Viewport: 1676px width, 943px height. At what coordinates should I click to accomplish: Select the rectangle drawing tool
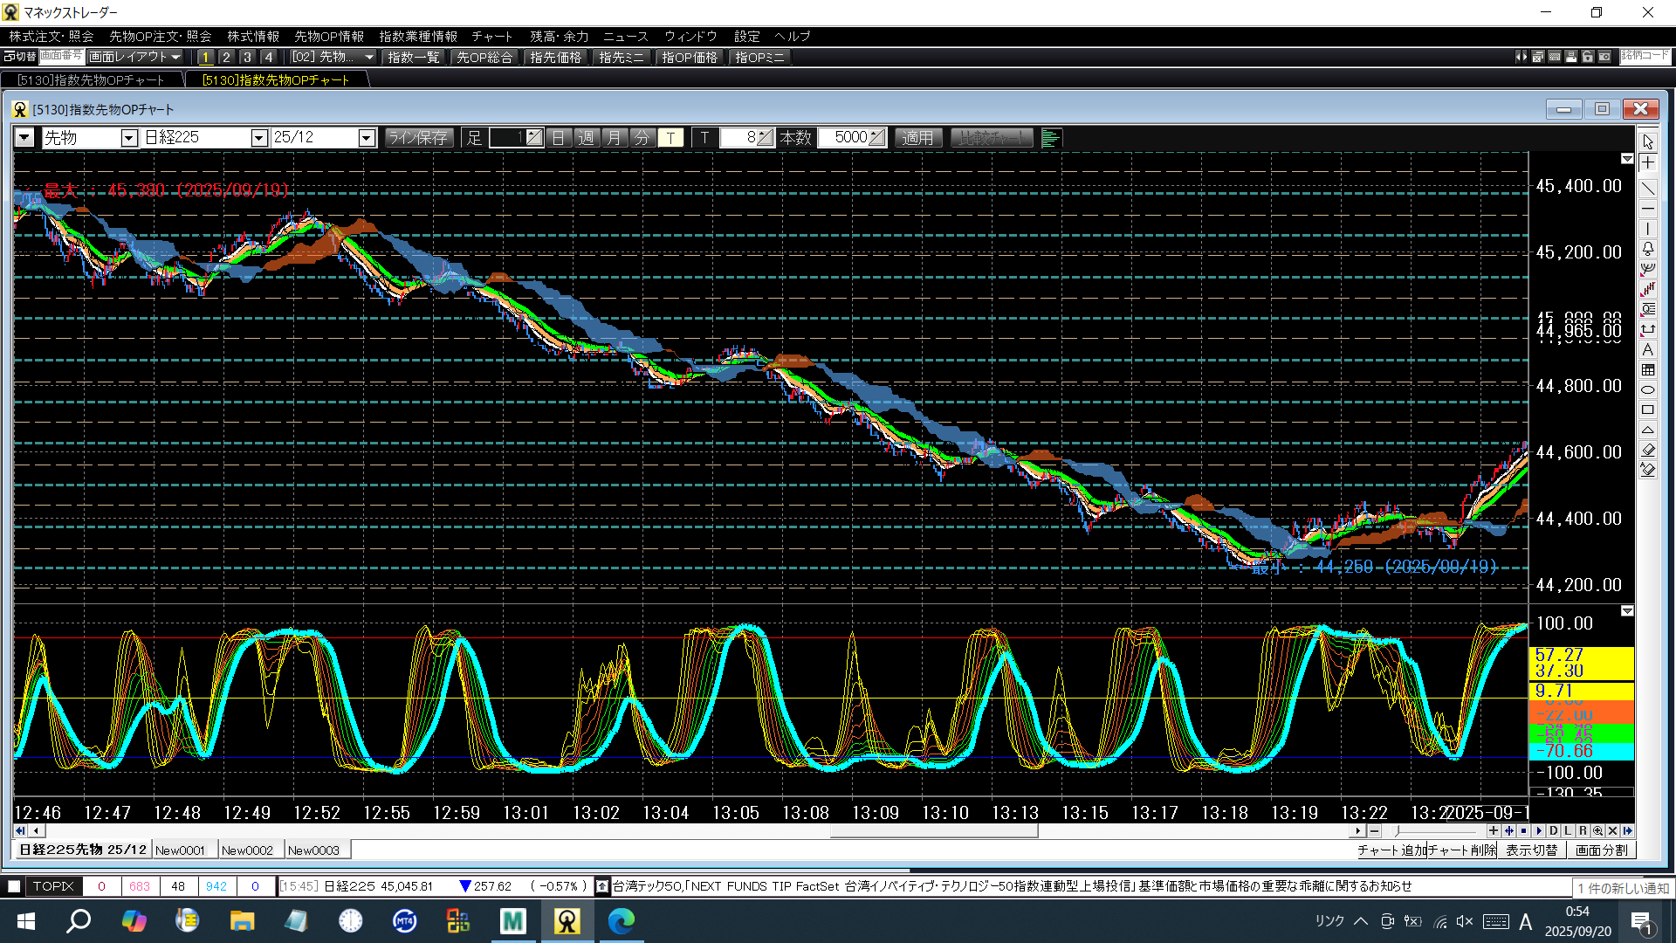pyautogui.click(x=1647, y=410)
